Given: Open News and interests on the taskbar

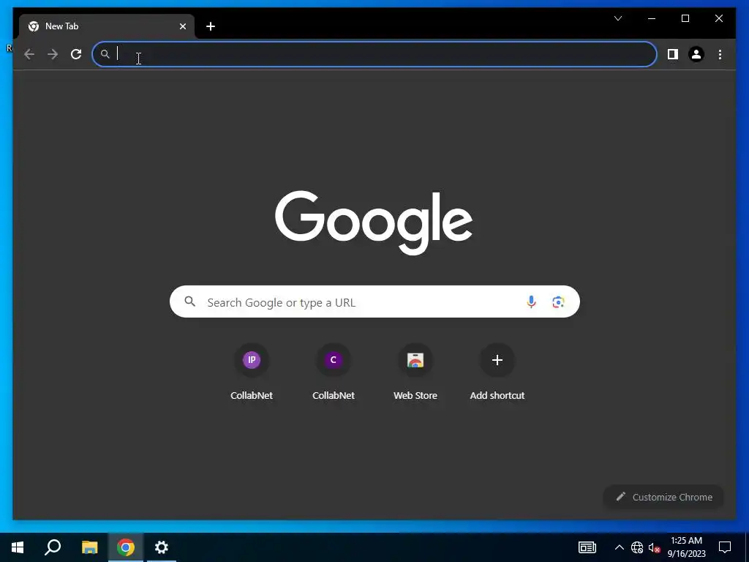Looking at the screenshot, I should [x=587, y=547].
